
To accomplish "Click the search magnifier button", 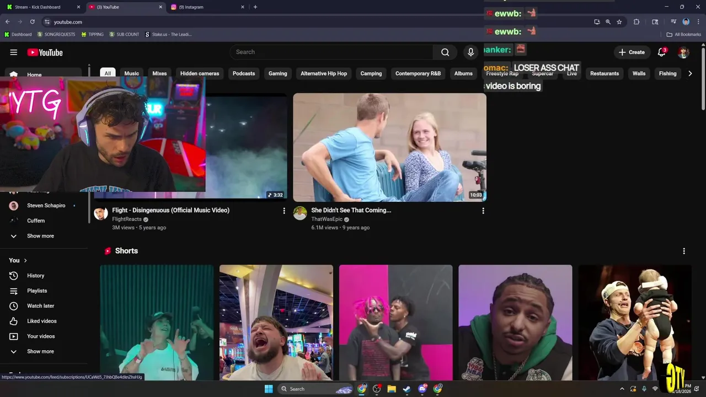I will 445,52.
